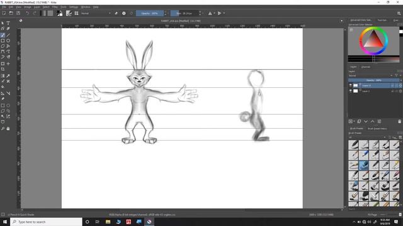
Task: Switch to the Tool Options docker tab
Action: [x=382, y=20]
